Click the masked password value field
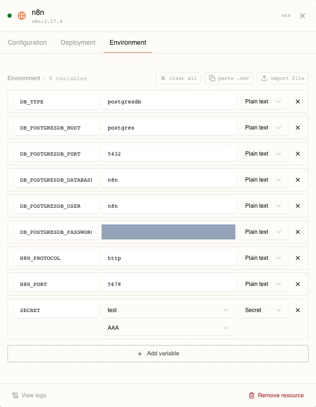The image size is (316, 407). coord(168,232)
